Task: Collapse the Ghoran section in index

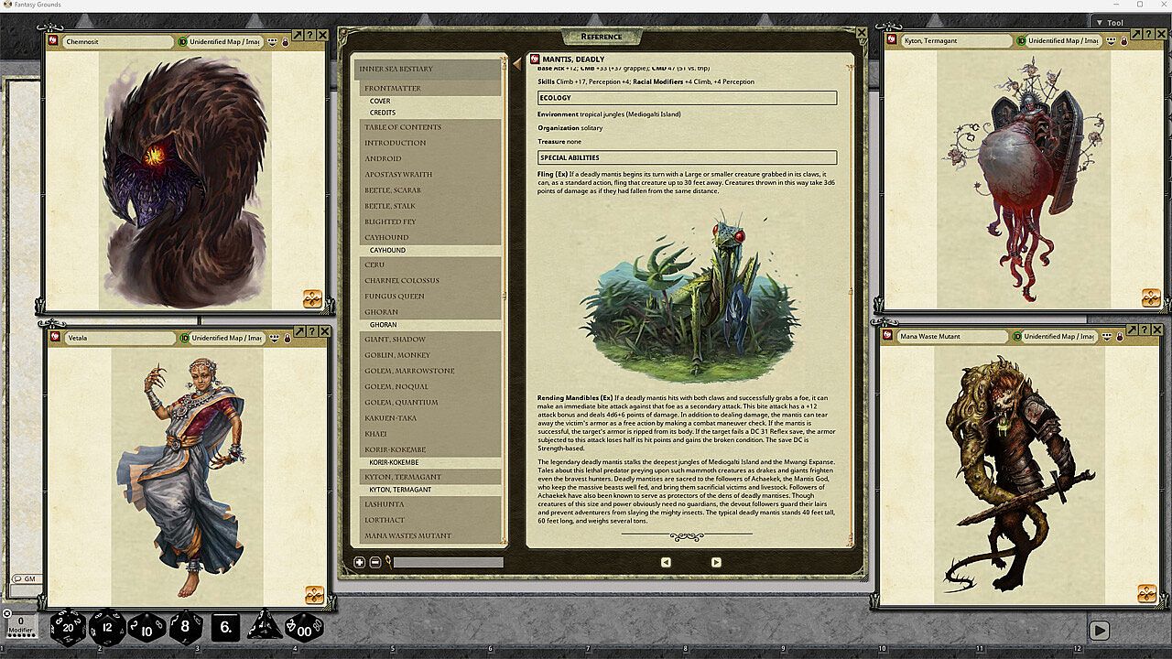Action: [430, 312]
